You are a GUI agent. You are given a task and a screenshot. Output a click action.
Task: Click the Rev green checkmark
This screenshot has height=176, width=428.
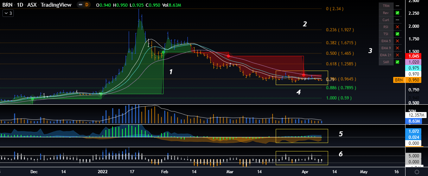coord(397,13)
